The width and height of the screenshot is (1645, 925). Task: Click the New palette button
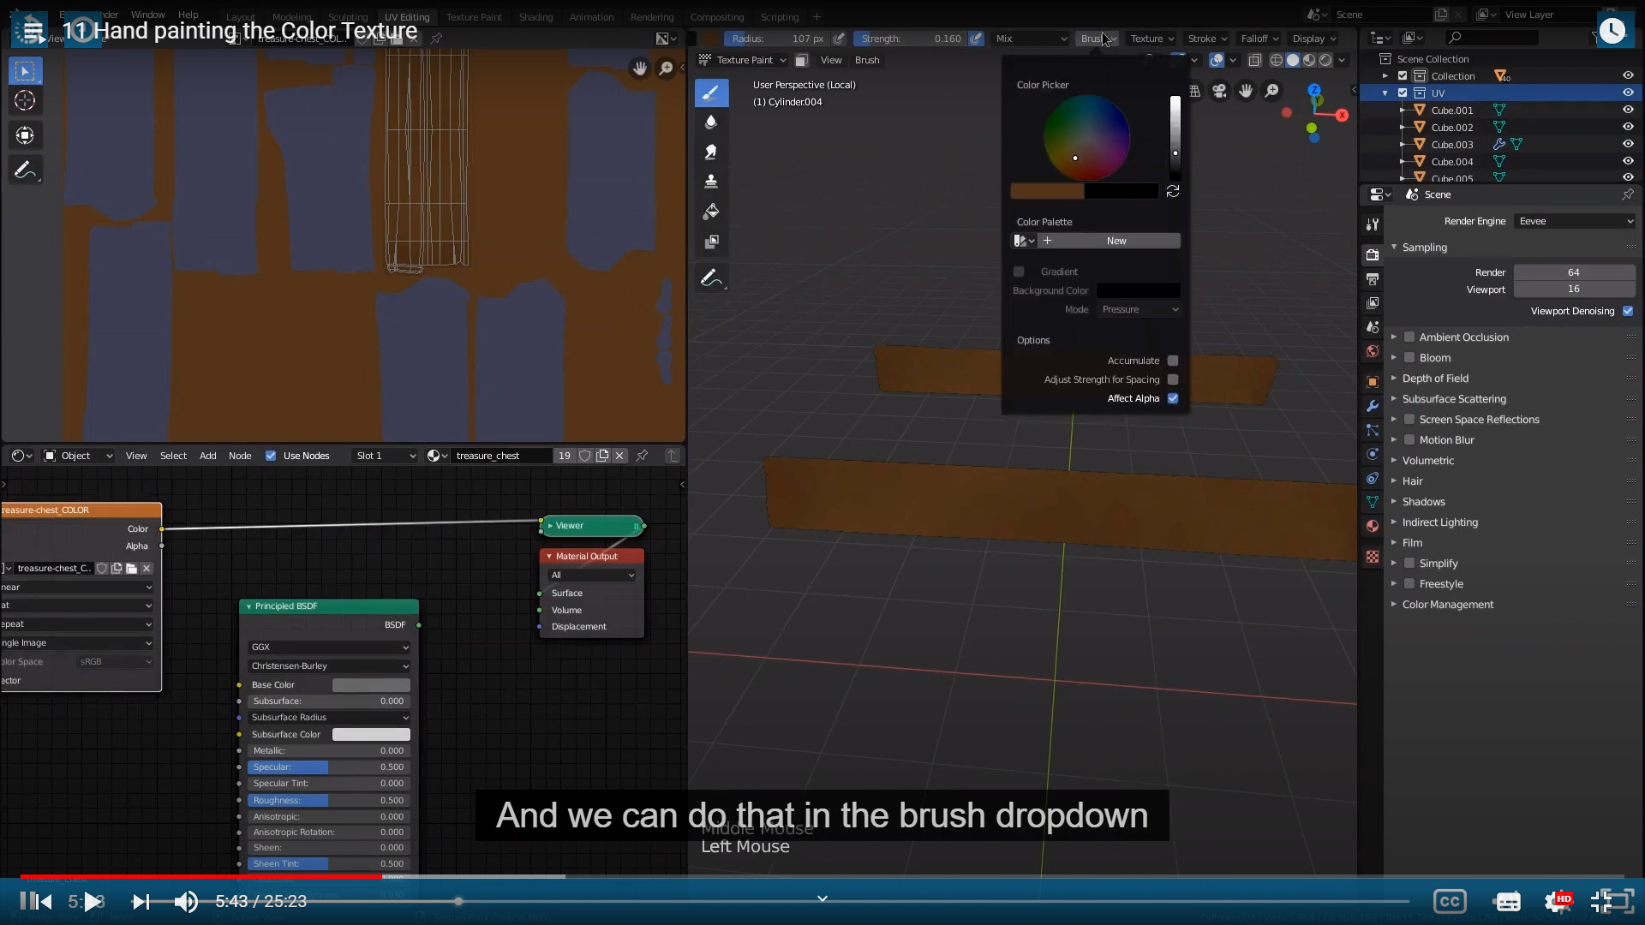(1116, 241)
